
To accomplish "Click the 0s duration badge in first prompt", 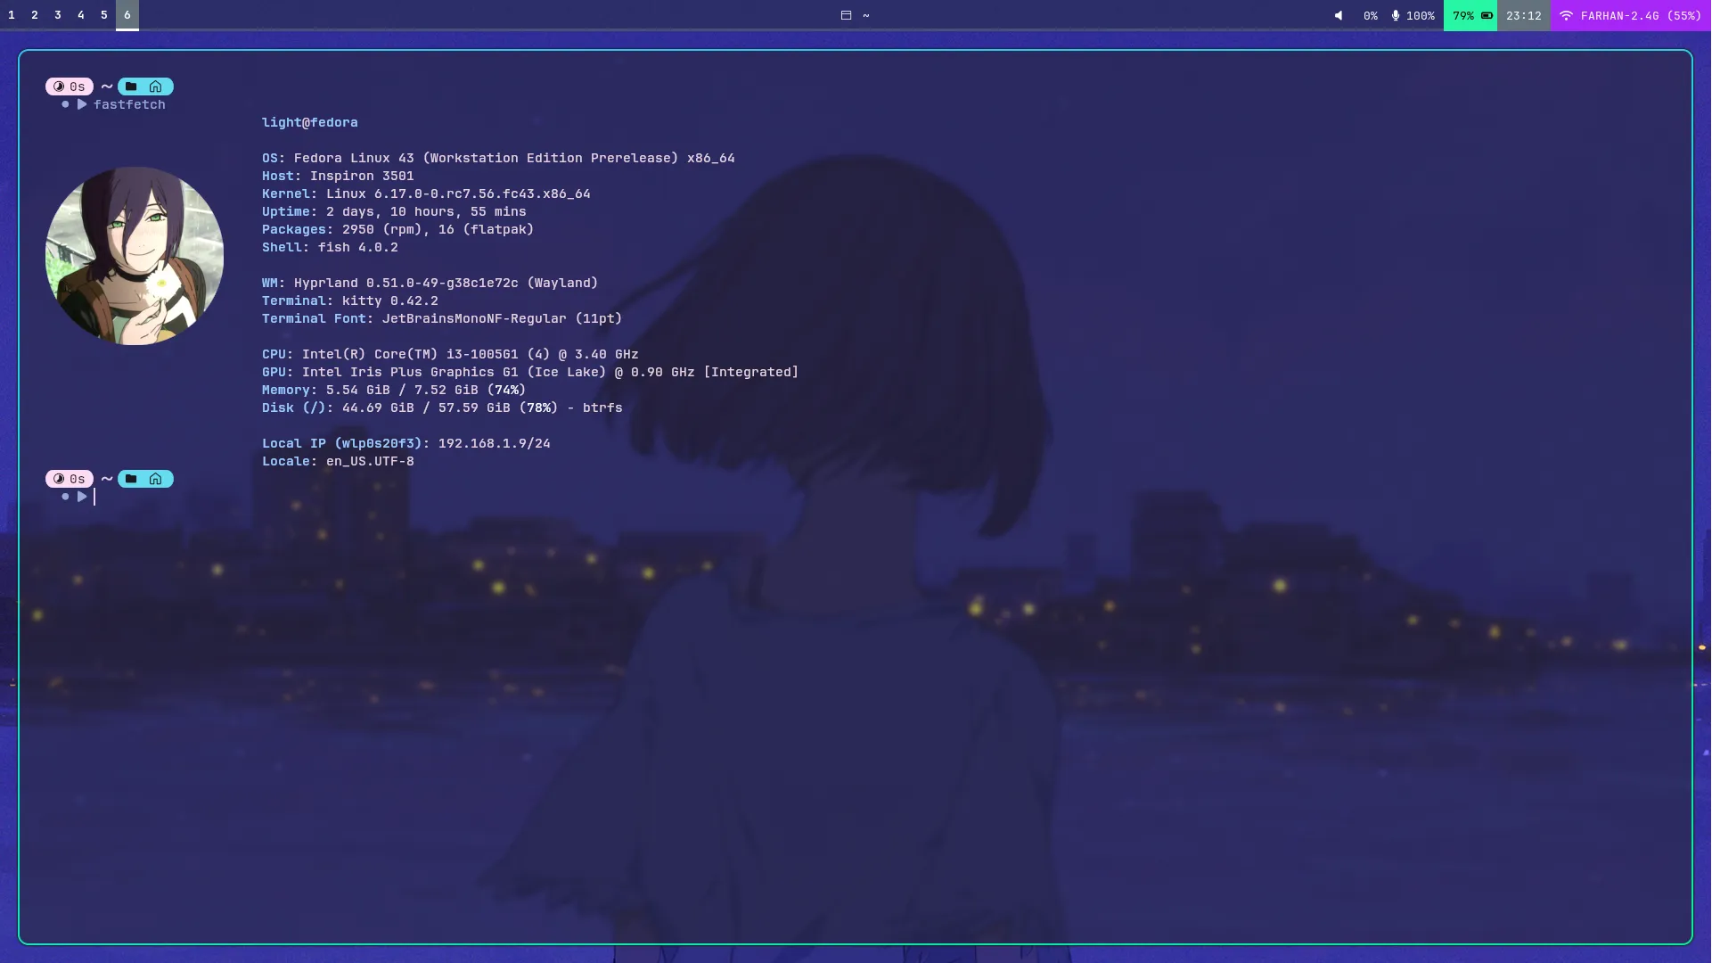I will coord(70,86).
